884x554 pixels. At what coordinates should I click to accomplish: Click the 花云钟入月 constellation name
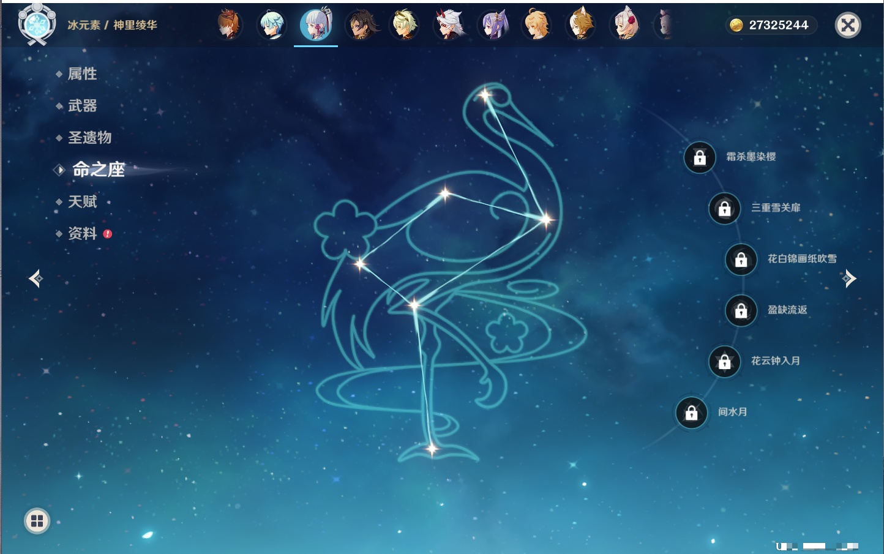click(776, 361)
